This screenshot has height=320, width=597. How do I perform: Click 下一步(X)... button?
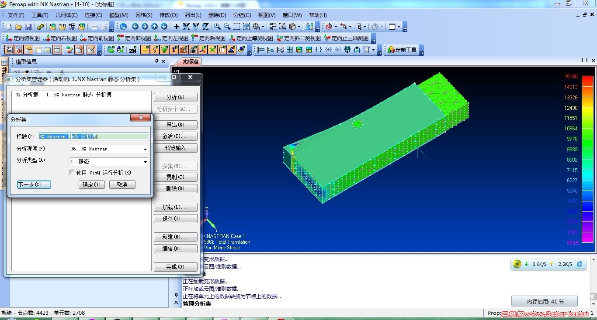click(34, 184)
